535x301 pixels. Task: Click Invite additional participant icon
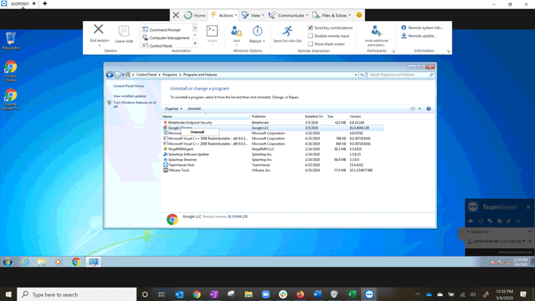click(x=376, y=31)
